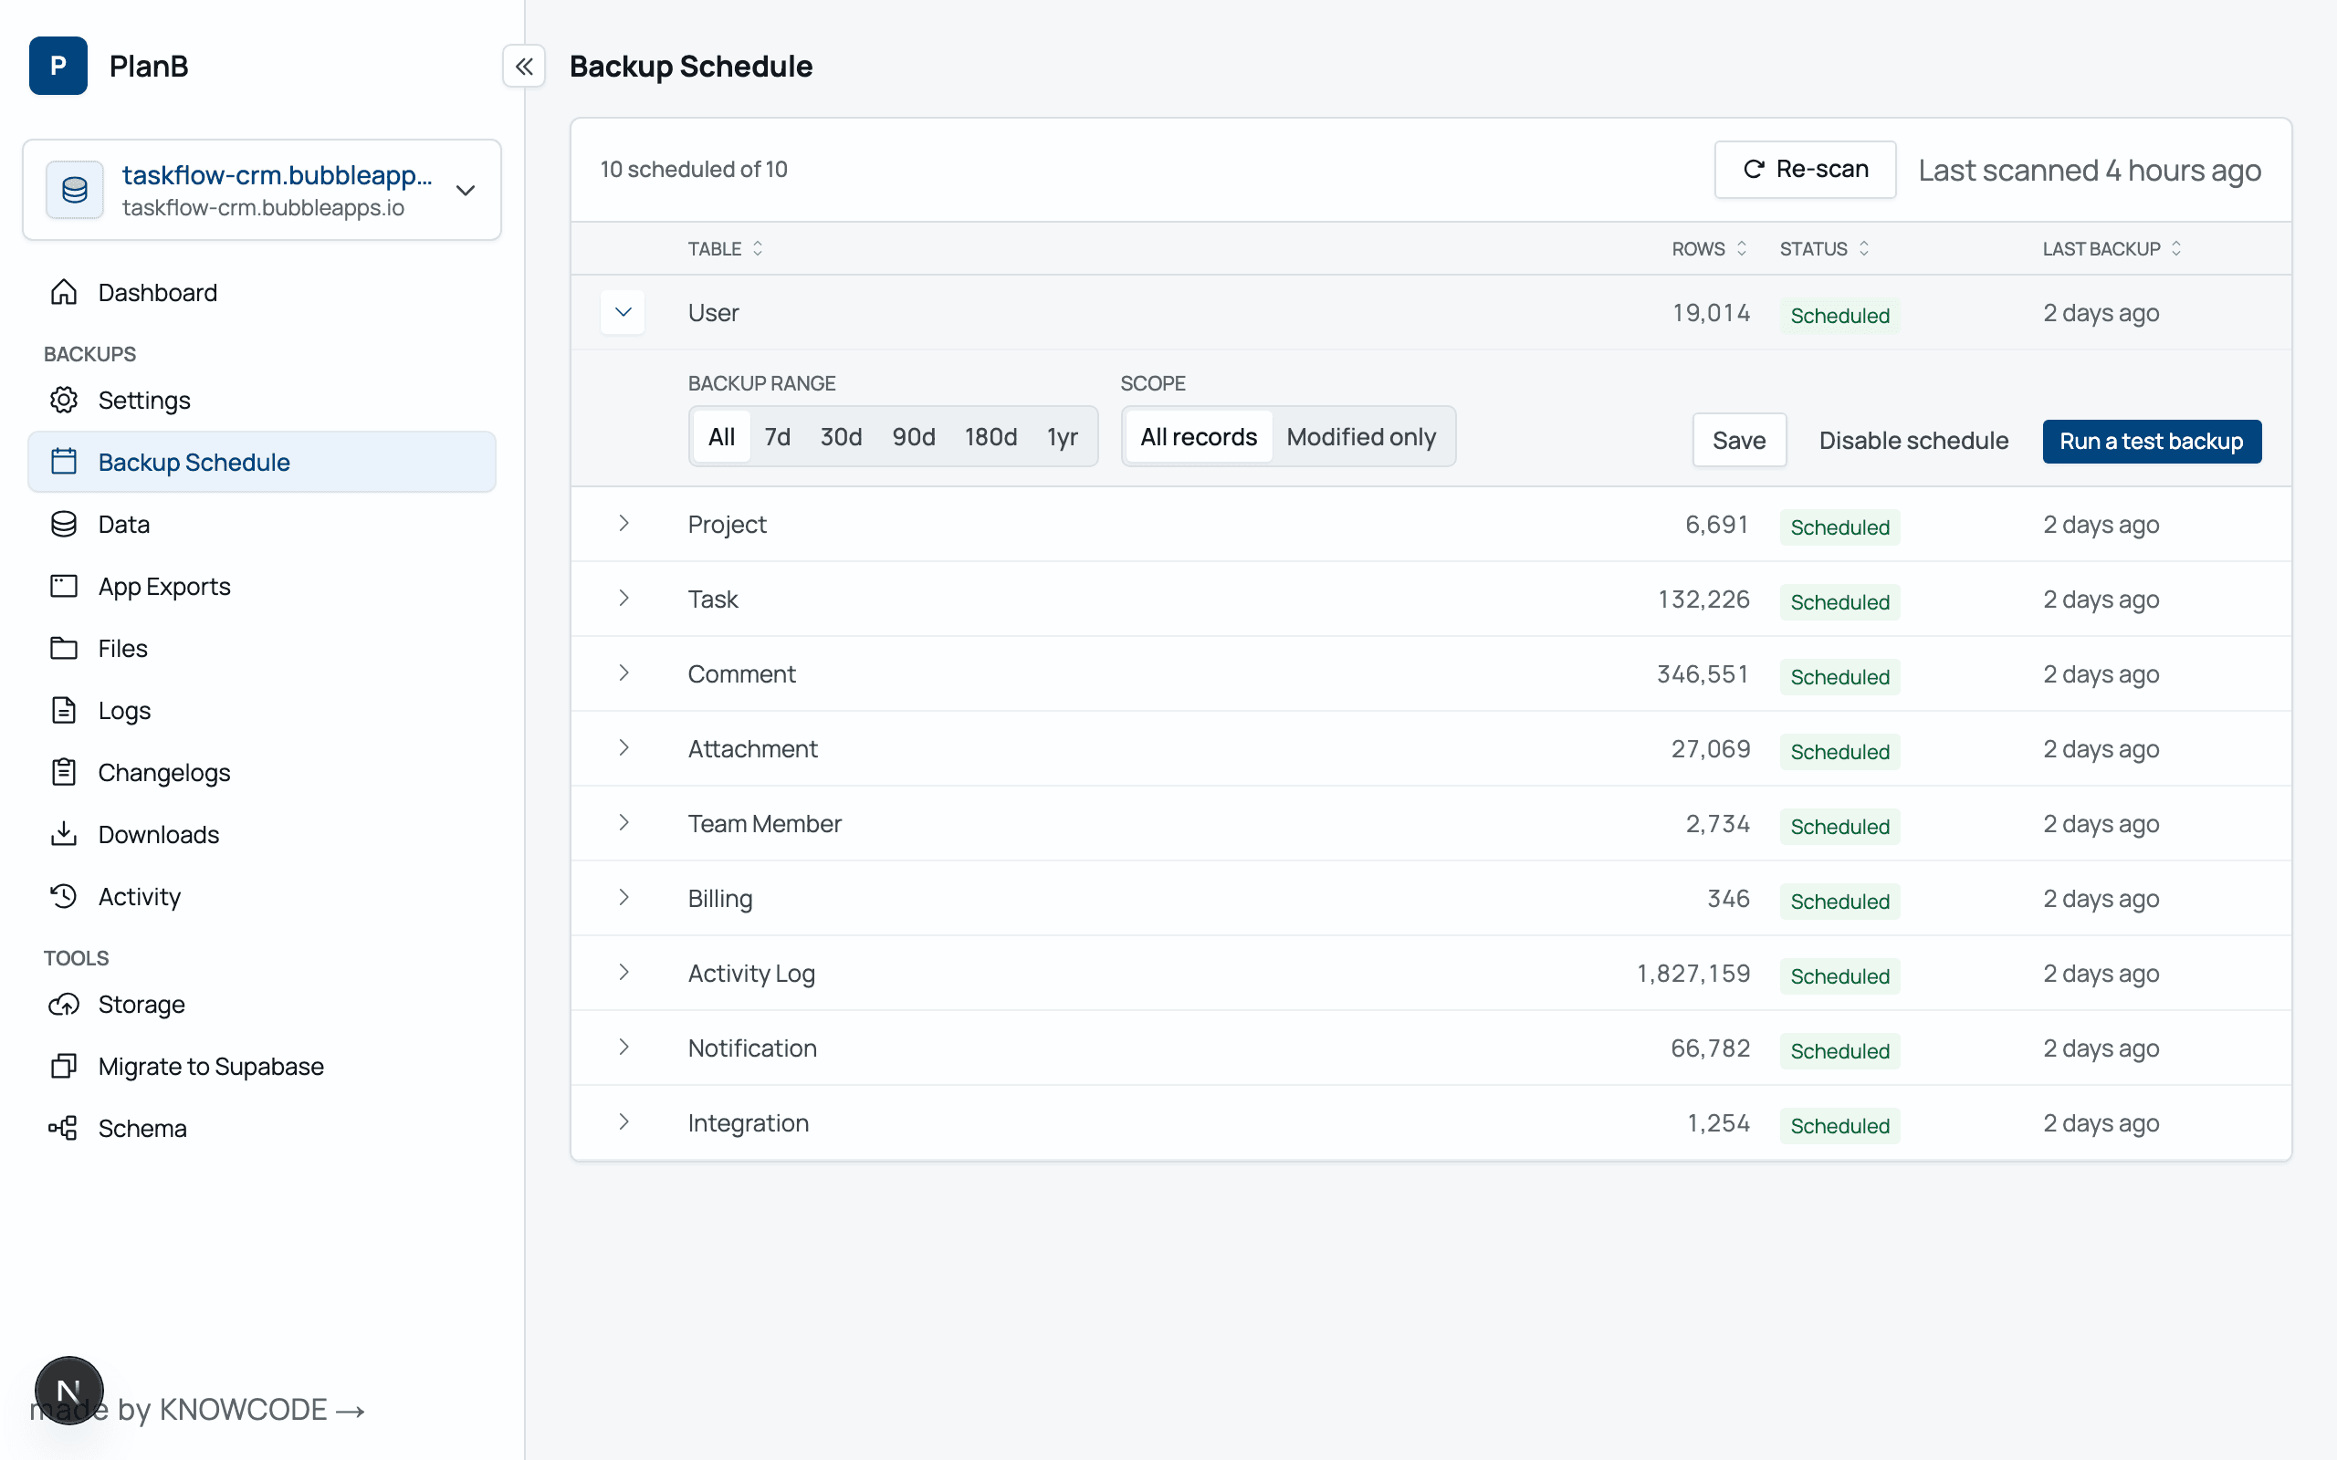Choose Modified only scope
Viewport: 2337px width, 1460px height.
click(1361, 436)
